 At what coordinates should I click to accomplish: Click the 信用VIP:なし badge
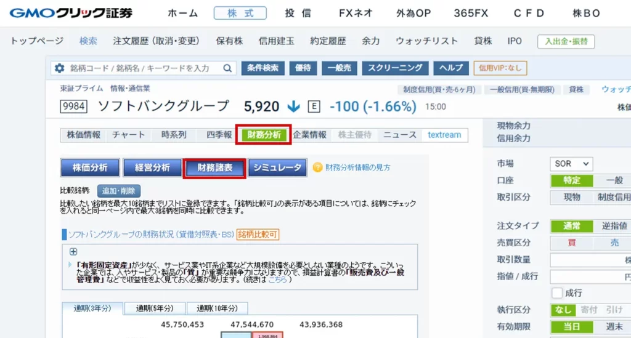tap(500, 68)
